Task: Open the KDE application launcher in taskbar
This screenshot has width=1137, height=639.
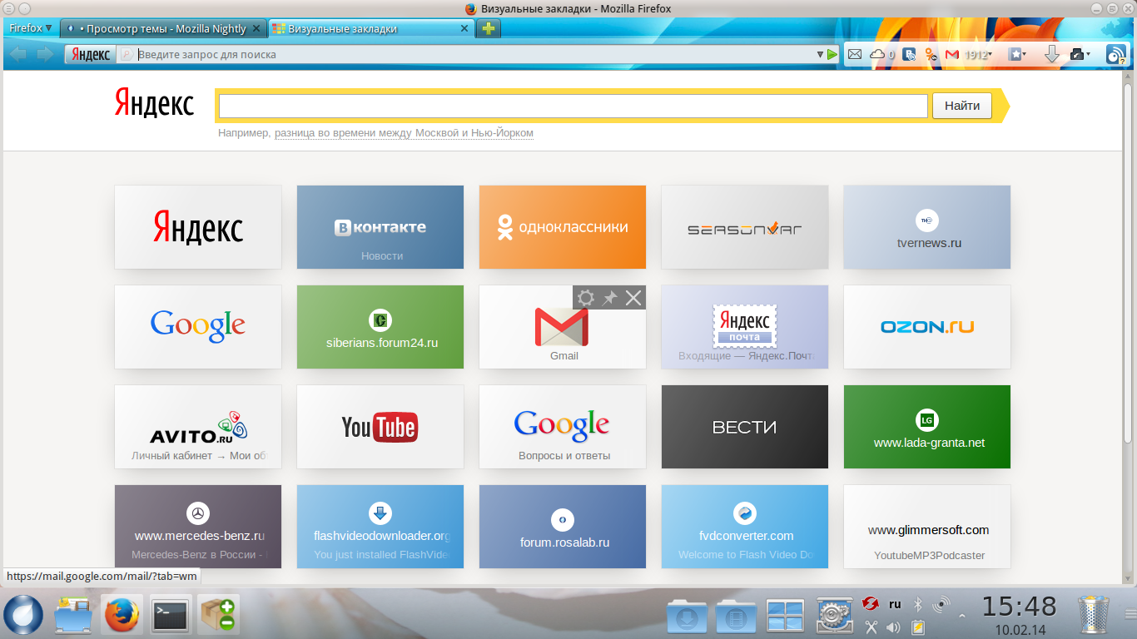Action: point(23,615)
